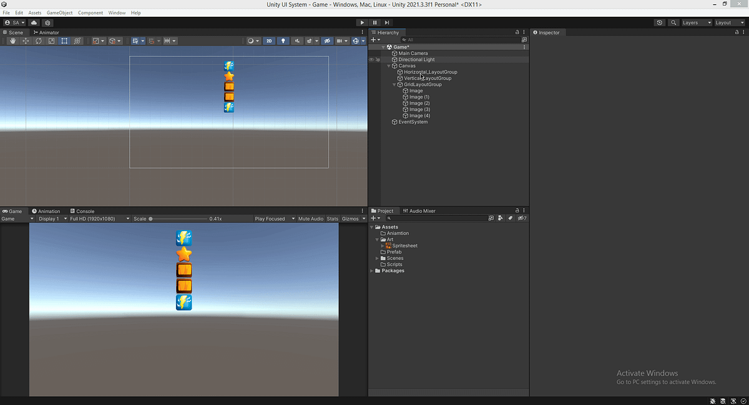Select the Move tool
Screen dimensions: 749x405
pos(26,41)
